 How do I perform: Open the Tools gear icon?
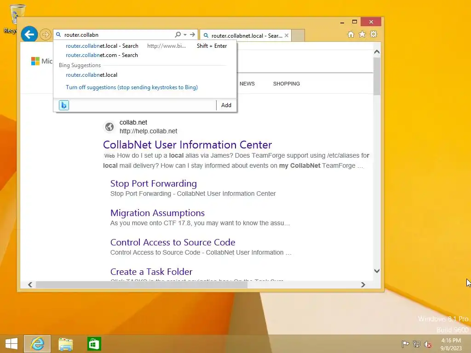373,34
